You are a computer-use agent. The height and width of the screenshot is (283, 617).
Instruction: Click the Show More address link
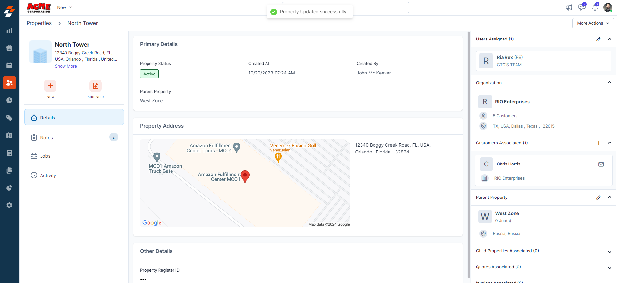[x=66, y=66]
